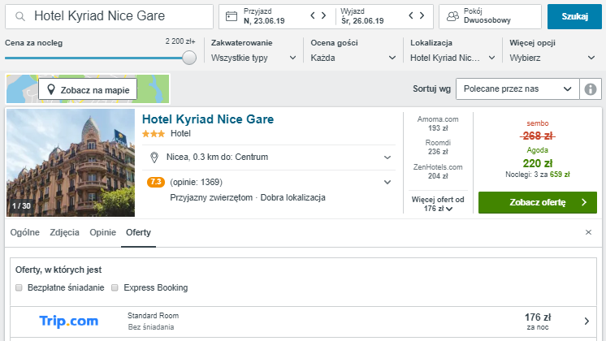The image size is (606, 341).
Task: Click the map pin icon
Action: pyautogui.click(x=50, y=90)
